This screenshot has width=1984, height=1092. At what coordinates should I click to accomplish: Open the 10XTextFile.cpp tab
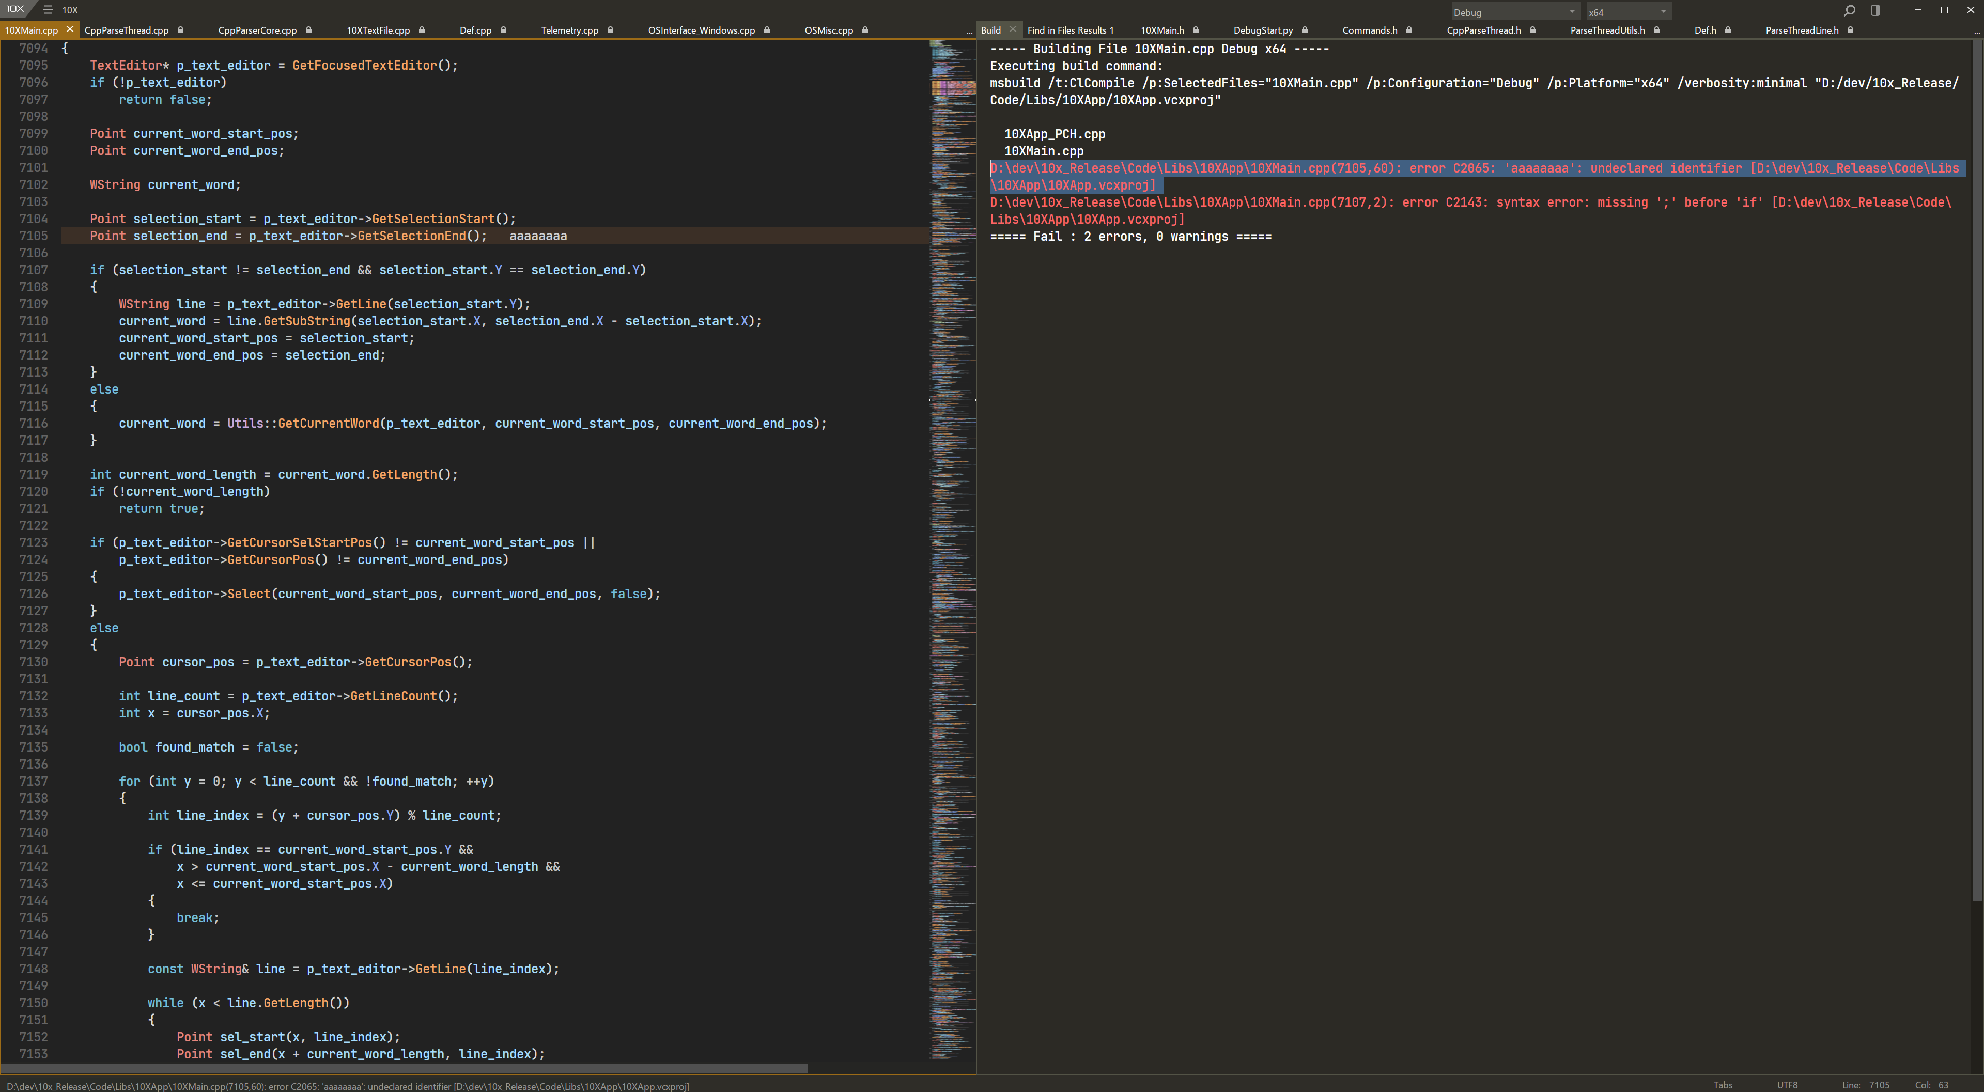pyautogui.click(x=378, y=30)
